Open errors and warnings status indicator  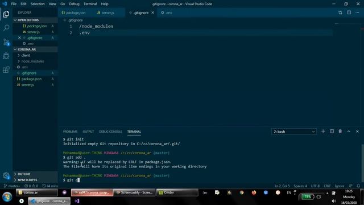(31, 186)
